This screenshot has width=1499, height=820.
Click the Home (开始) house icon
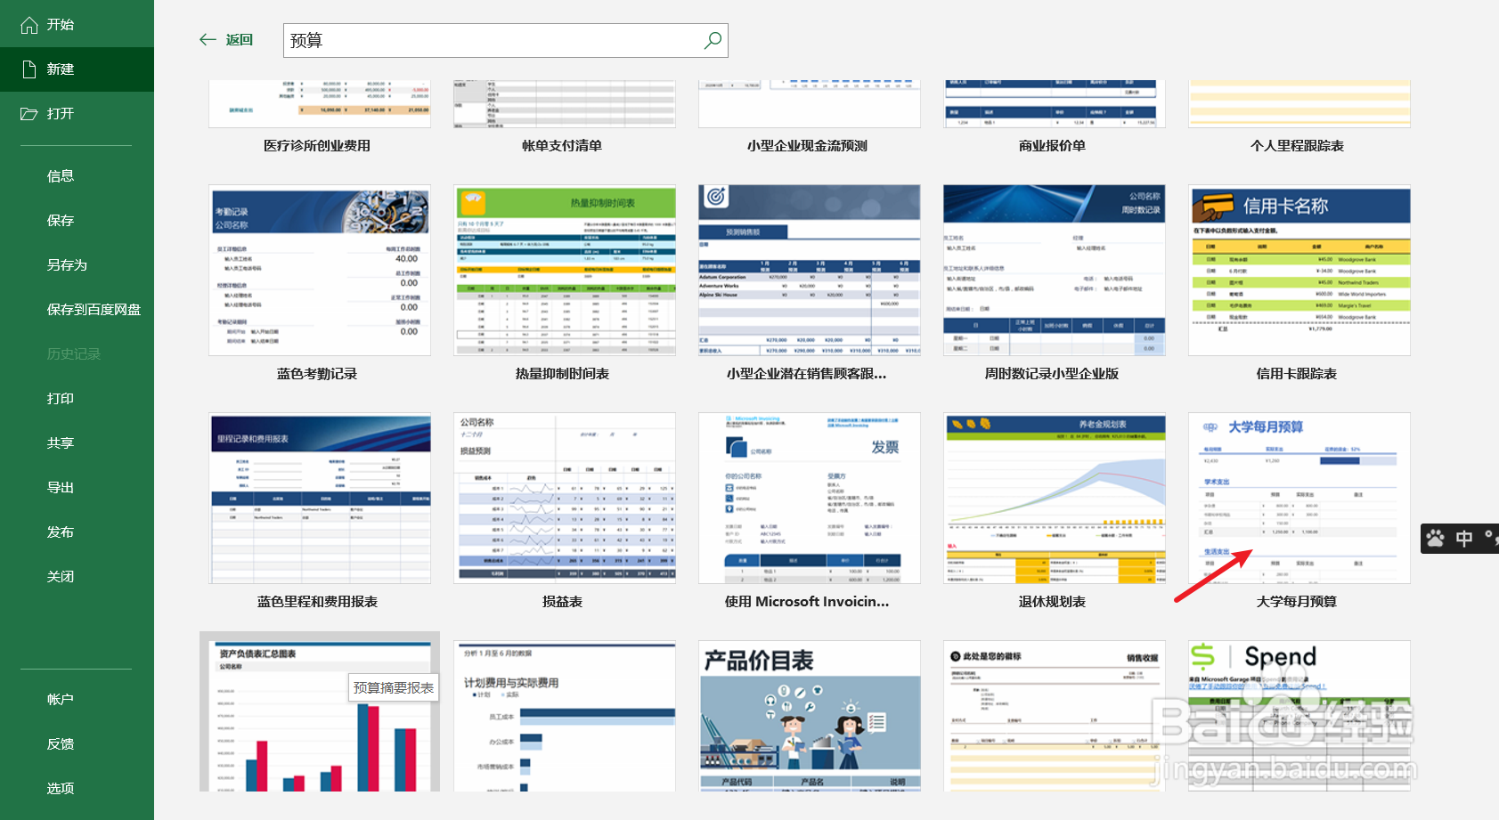pos(29,25)
